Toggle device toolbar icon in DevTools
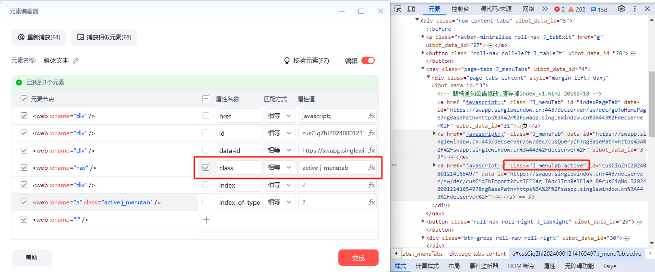Screen dimensions: 655x272 411,9
